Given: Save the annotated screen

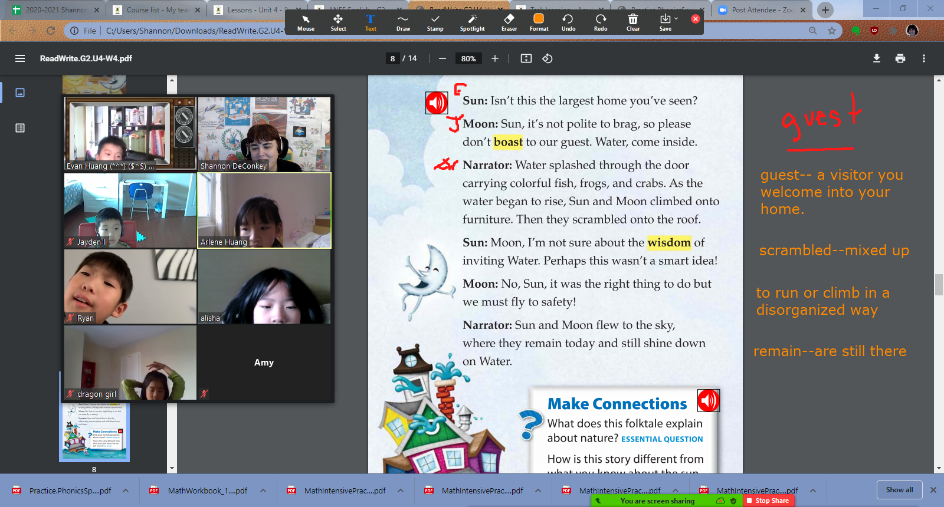Looking at the screenshot, I should (x=665, y=22).
